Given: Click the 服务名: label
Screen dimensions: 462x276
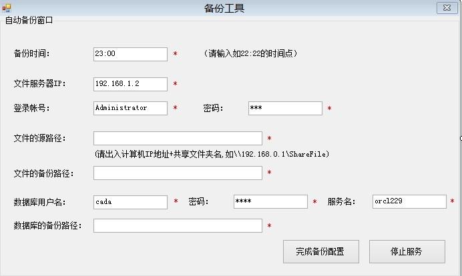Looking at the screenshot, I should [341, 201].
